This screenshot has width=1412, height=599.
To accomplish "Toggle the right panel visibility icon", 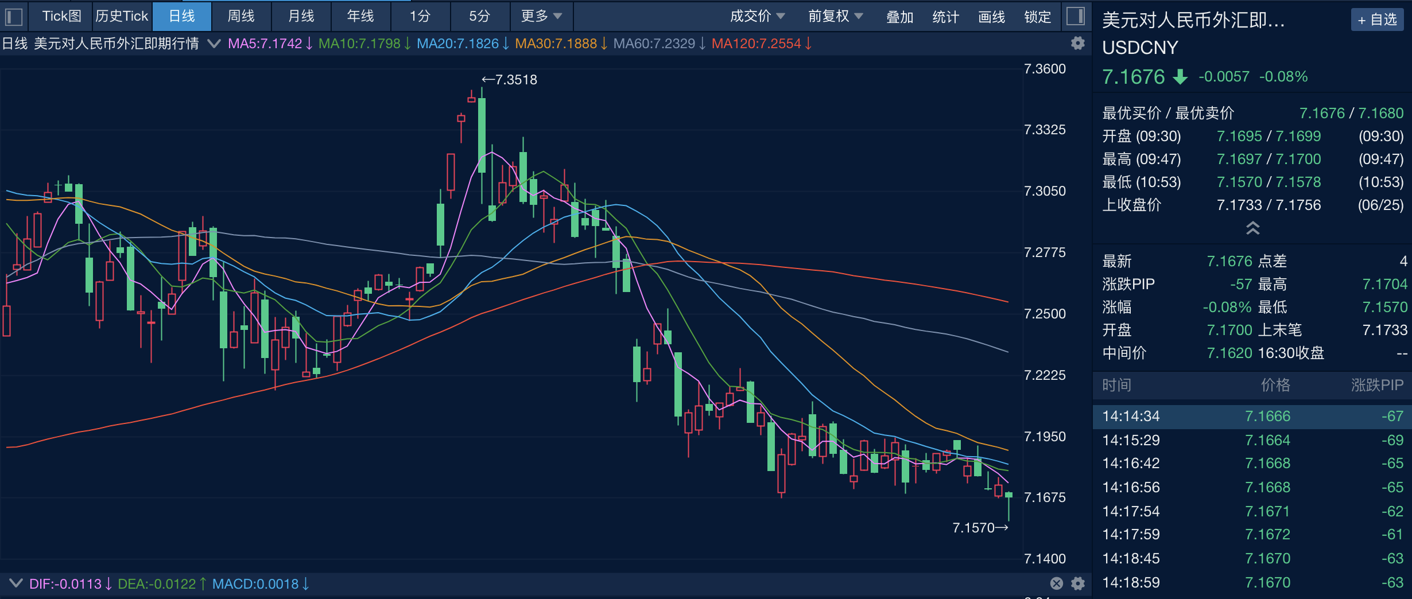I will [1076, 16].
